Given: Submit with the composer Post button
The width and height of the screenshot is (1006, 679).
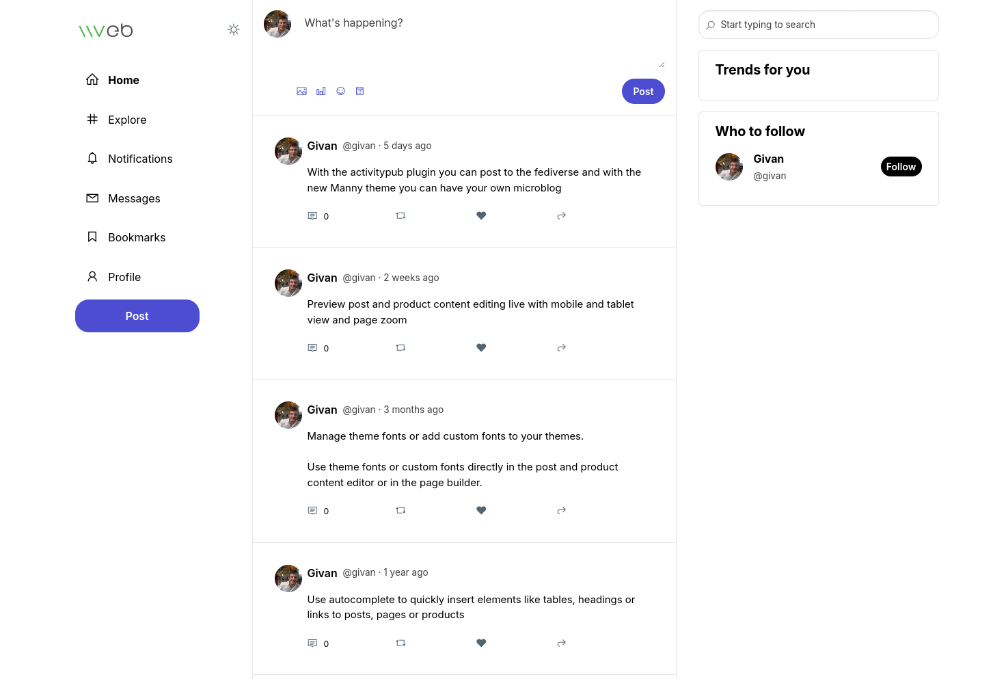Looking at the screenshot, I should (643, 92).
